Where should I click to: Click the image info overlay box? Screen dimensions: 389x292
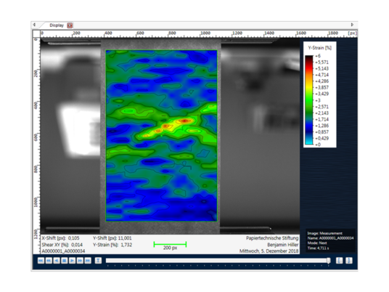[330, 240]
